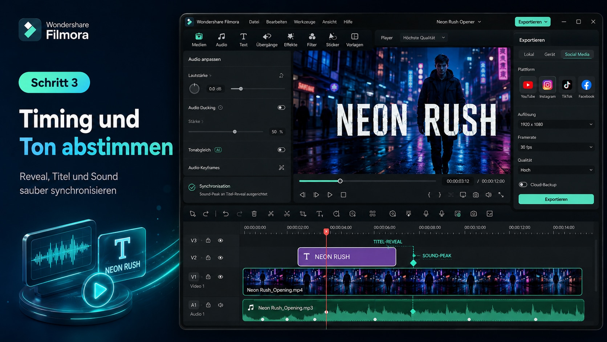
Task: Open the Werkzeuge menu
Action: (x=305, y=22)
